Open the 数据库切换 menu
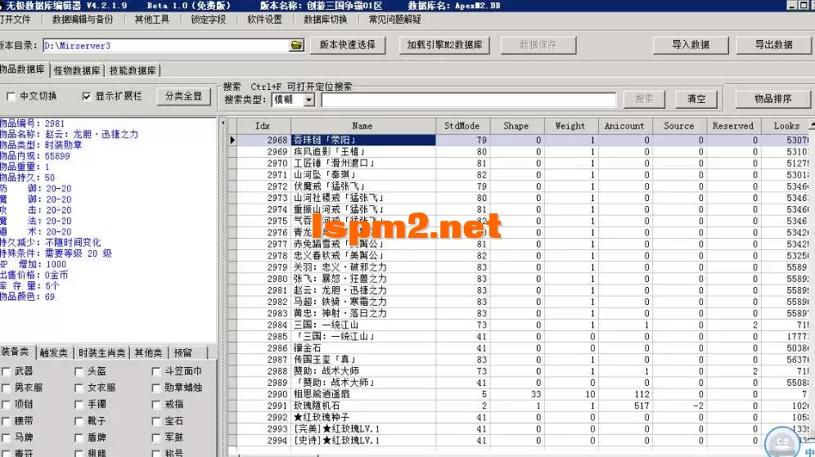 326,20
